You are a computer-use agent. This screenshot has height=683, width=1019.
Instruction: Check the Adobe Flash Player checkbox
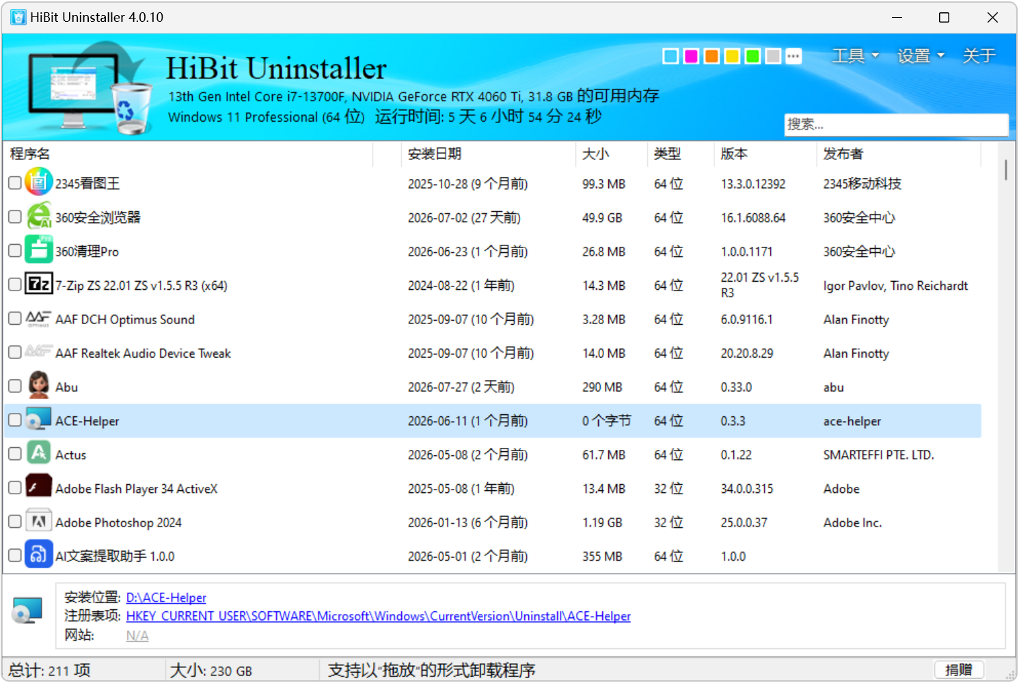click(15, 487)
